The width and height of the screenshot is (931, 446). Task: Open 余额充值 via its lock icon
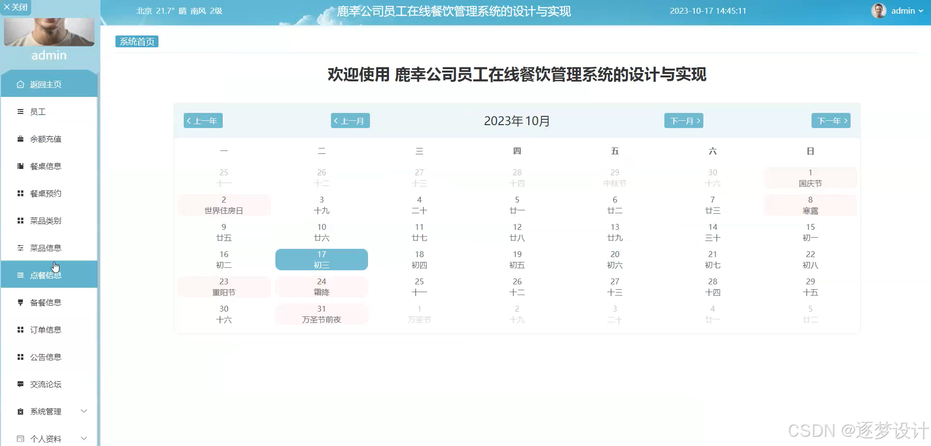click(20, 139)
